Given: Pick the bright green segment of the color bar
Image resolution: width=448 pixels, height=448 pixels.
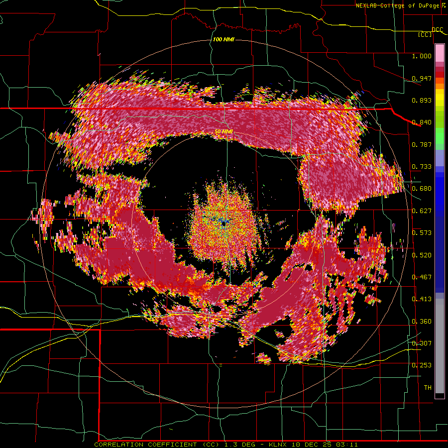Looking at the screenshot, I should pos(440,136).
